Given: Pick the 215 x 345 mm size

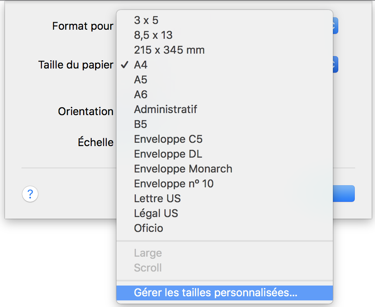Looking at the screenshot, I should [x=169, y=50].
